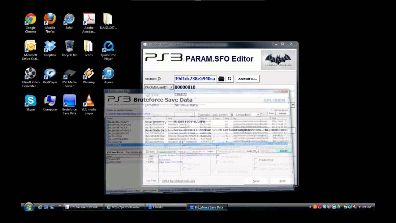This screenshot has width=396, height=223.
Task: Click New in PARAM.SFO Editor
Action: pos(282,181)
